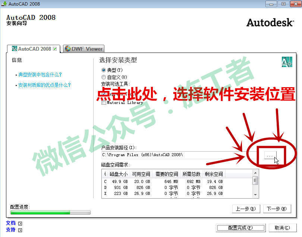Click the 支持 link
302x237 pixels.
click(10, 230)
